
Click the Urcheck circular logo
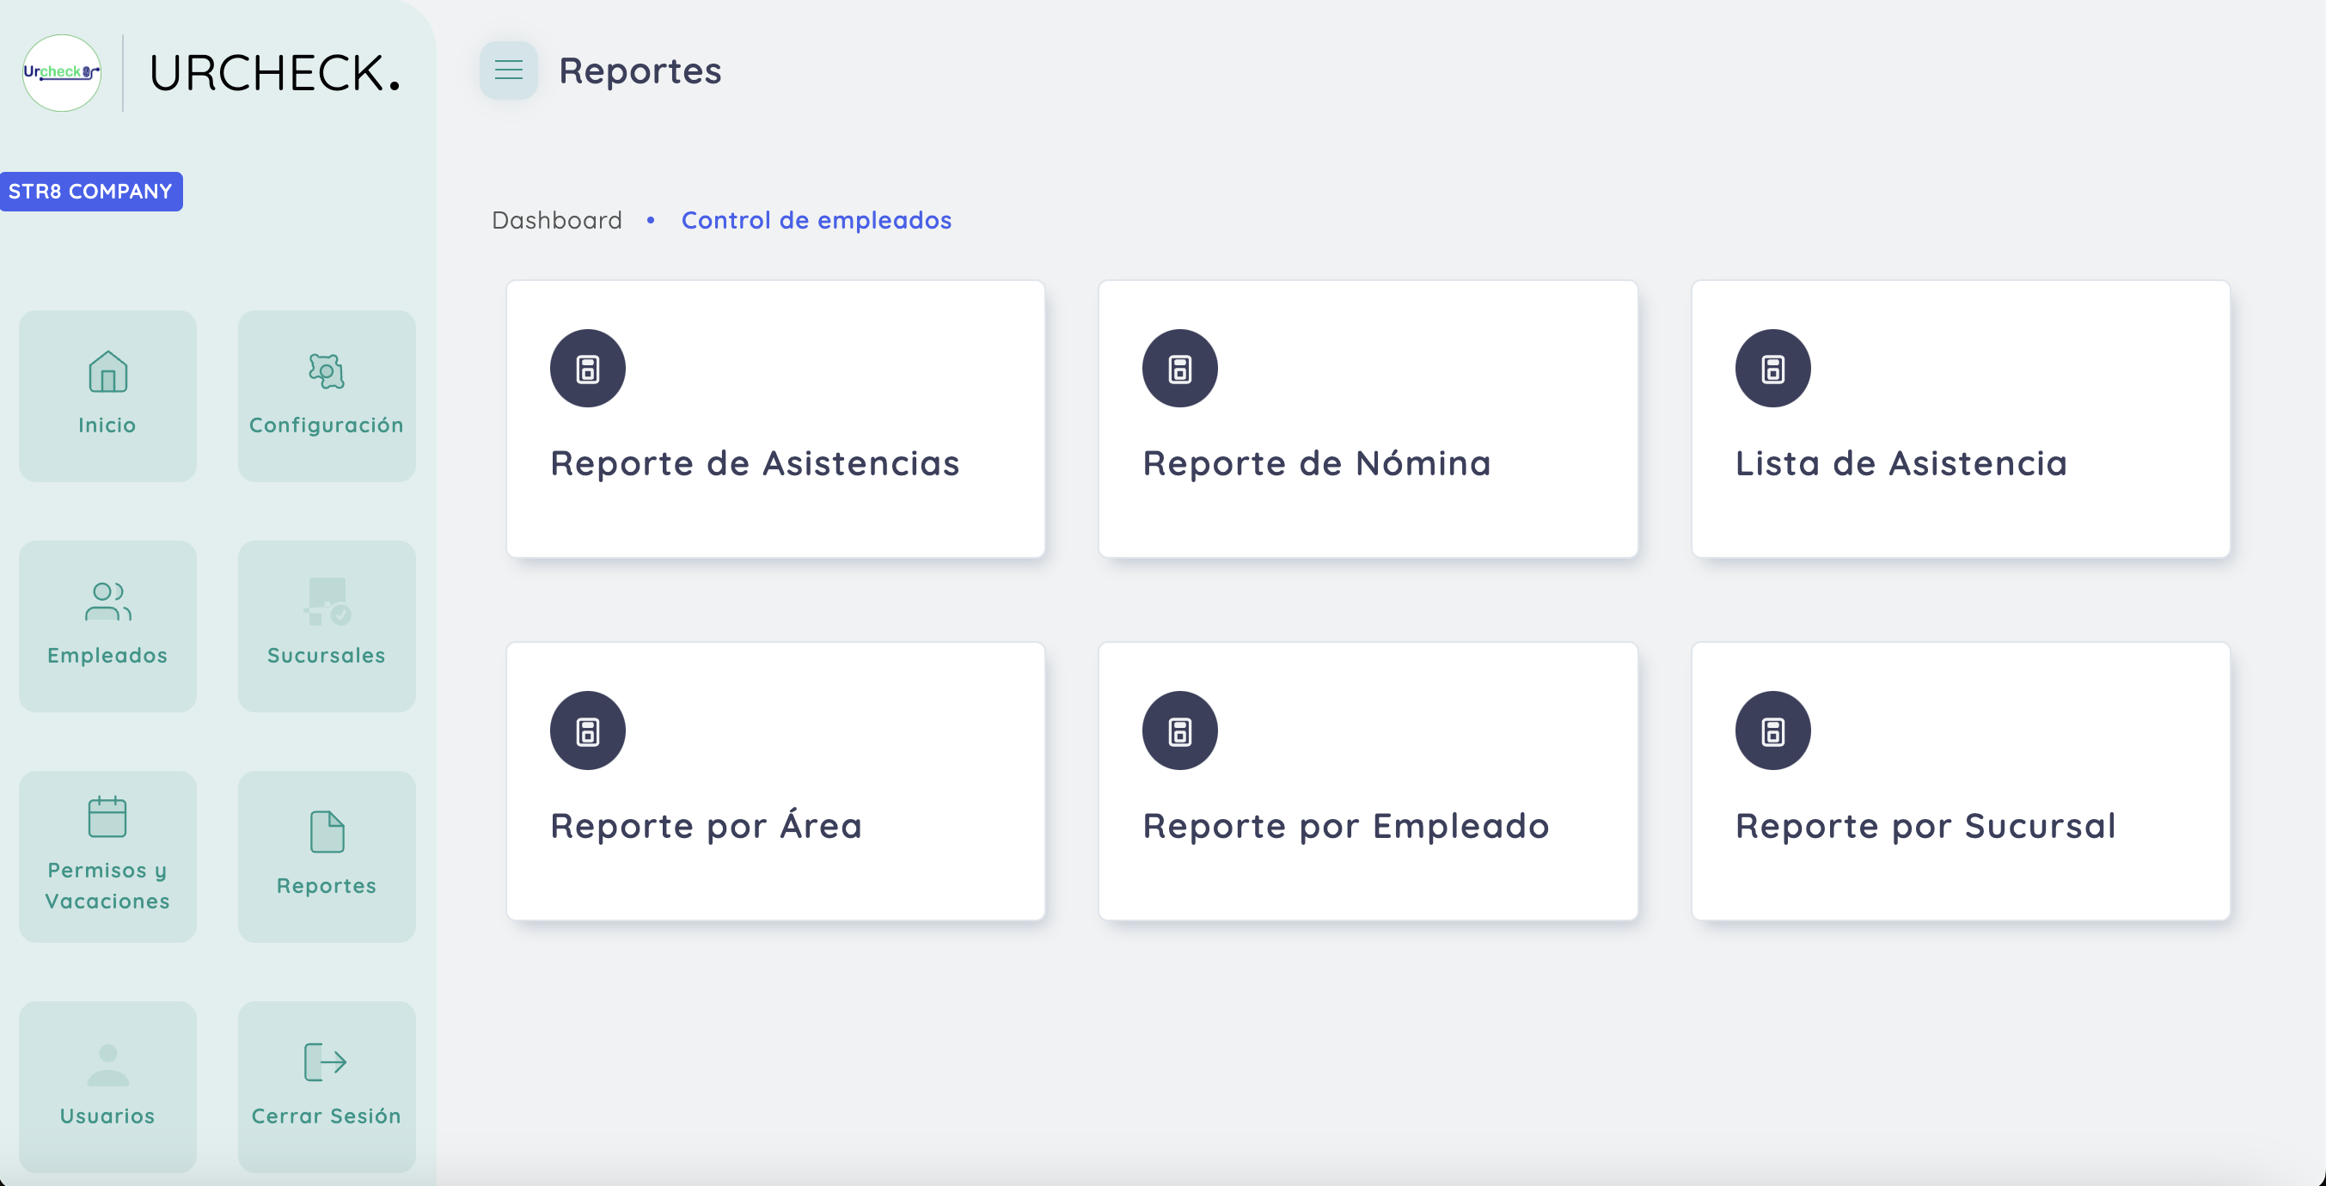tap(61, 72)
